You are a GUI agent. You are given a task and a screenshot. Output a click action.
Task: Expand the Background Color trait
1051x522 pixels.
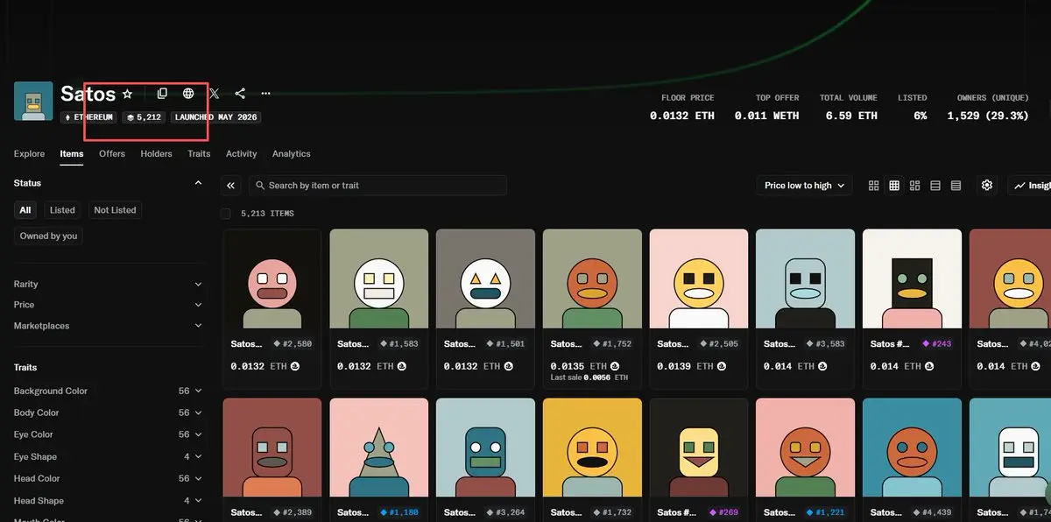tap(109, 391)
